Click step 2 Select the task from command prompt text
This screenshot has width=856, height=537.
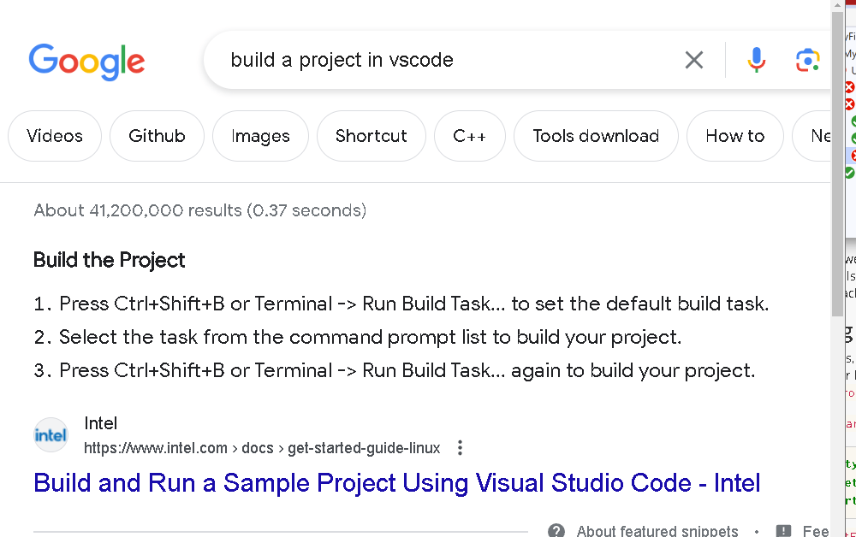pyautogui.click(x=370, y=337)
